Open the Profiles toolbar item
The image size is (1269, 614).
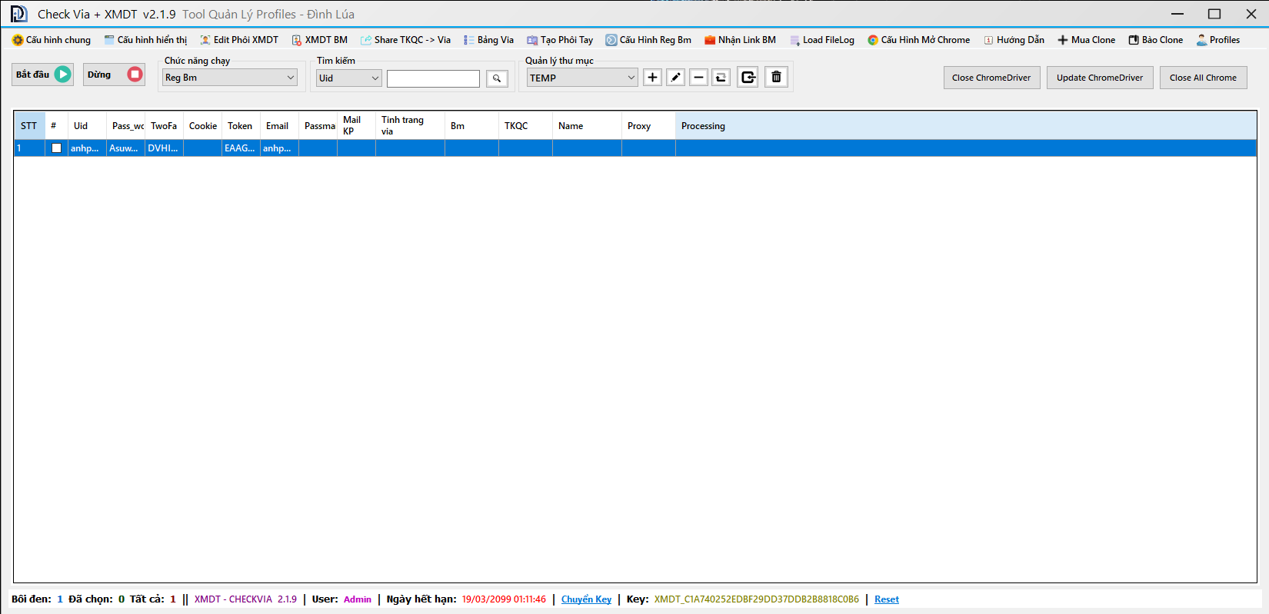pos(1217,40)
